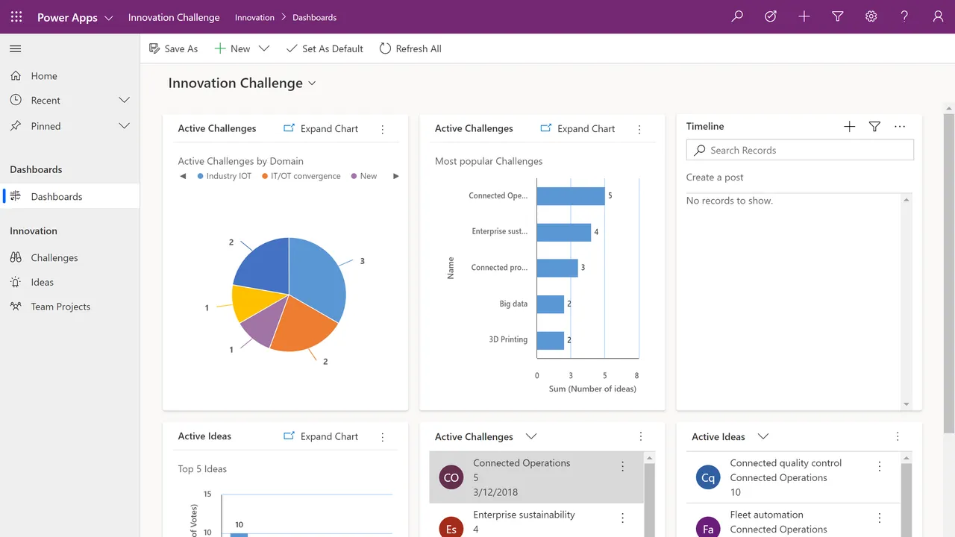Viewport: 955px width, 537px height.
Task: Expand Chart for Active Challenges by Domain
Action: (321, 128)
